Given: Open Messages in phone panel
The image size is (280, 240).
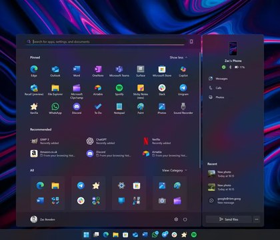Looking at the screenshot, I should click(218, 79).
